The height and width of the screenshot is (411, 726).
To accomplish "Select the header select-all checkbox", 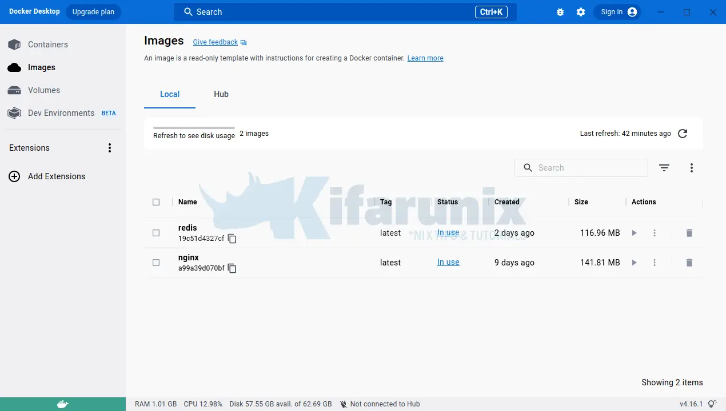I will coord(155,202).
